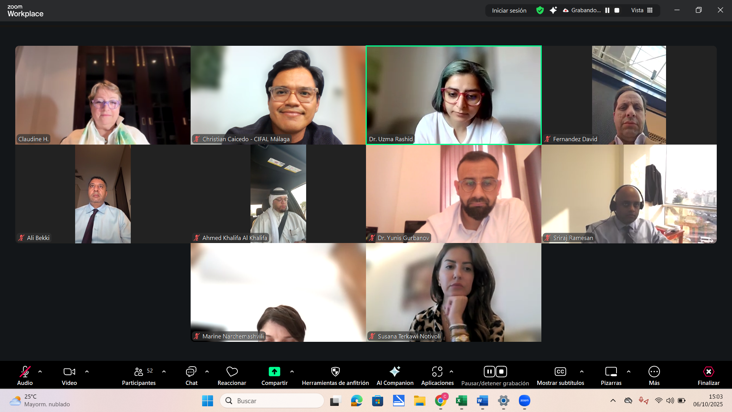Open the Más options menu
This screenshot has height=412, width=732.
pyautogui.click(x=654, y=372)
